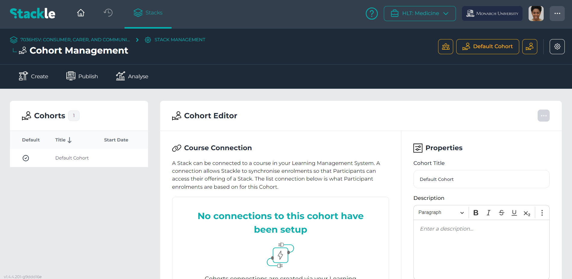572x279 pixels.
Task: Open the Analyse panel
Action: (x=132, y=76)
